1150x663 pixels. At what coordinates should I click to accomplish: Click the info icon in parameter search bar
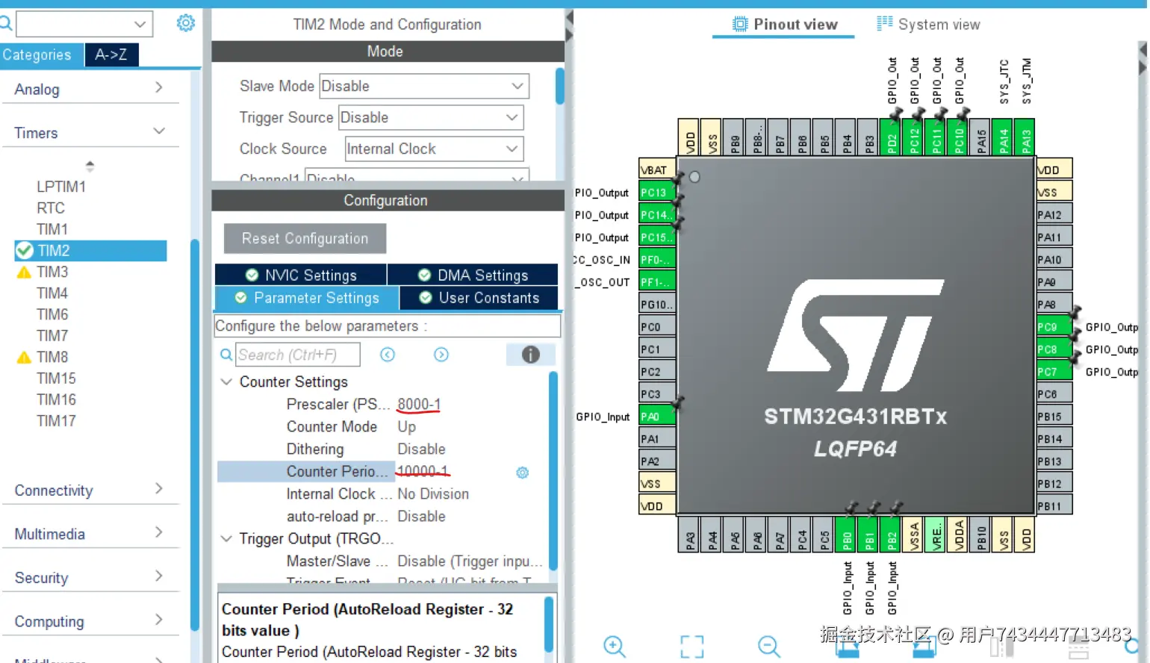[530, 355]
